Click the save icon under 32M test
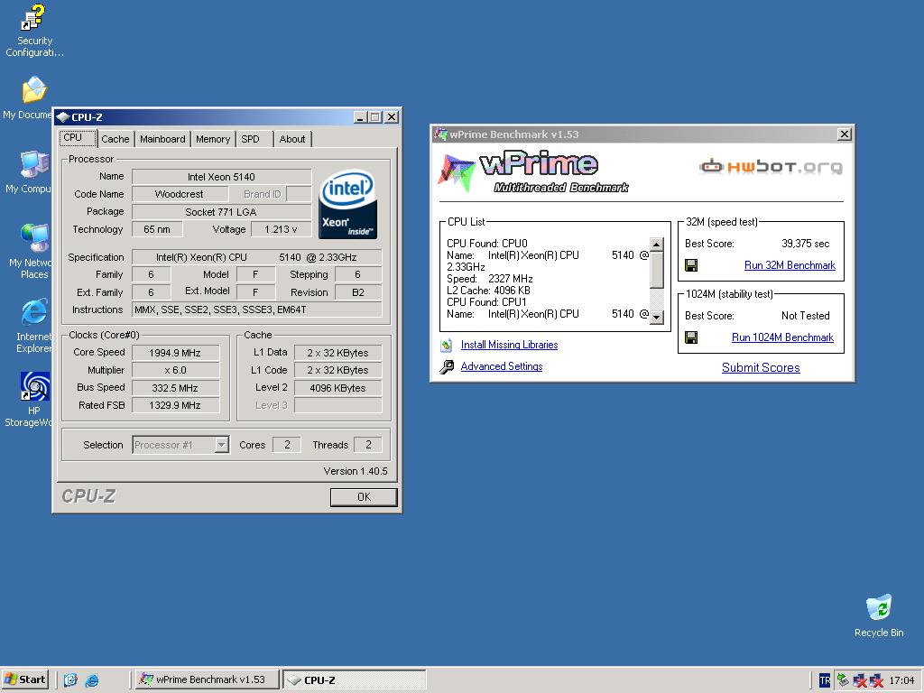 pyautogui.click(x=691, y=265)
